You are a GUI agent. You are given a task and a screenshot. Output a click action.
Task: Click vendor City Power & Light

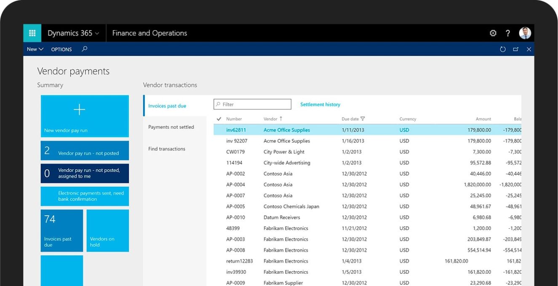click(284, 152)
